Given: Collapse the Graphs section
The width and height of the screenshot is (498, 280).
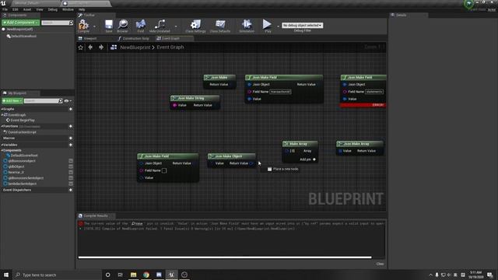Looking at the screenshot, I should 2,109.
